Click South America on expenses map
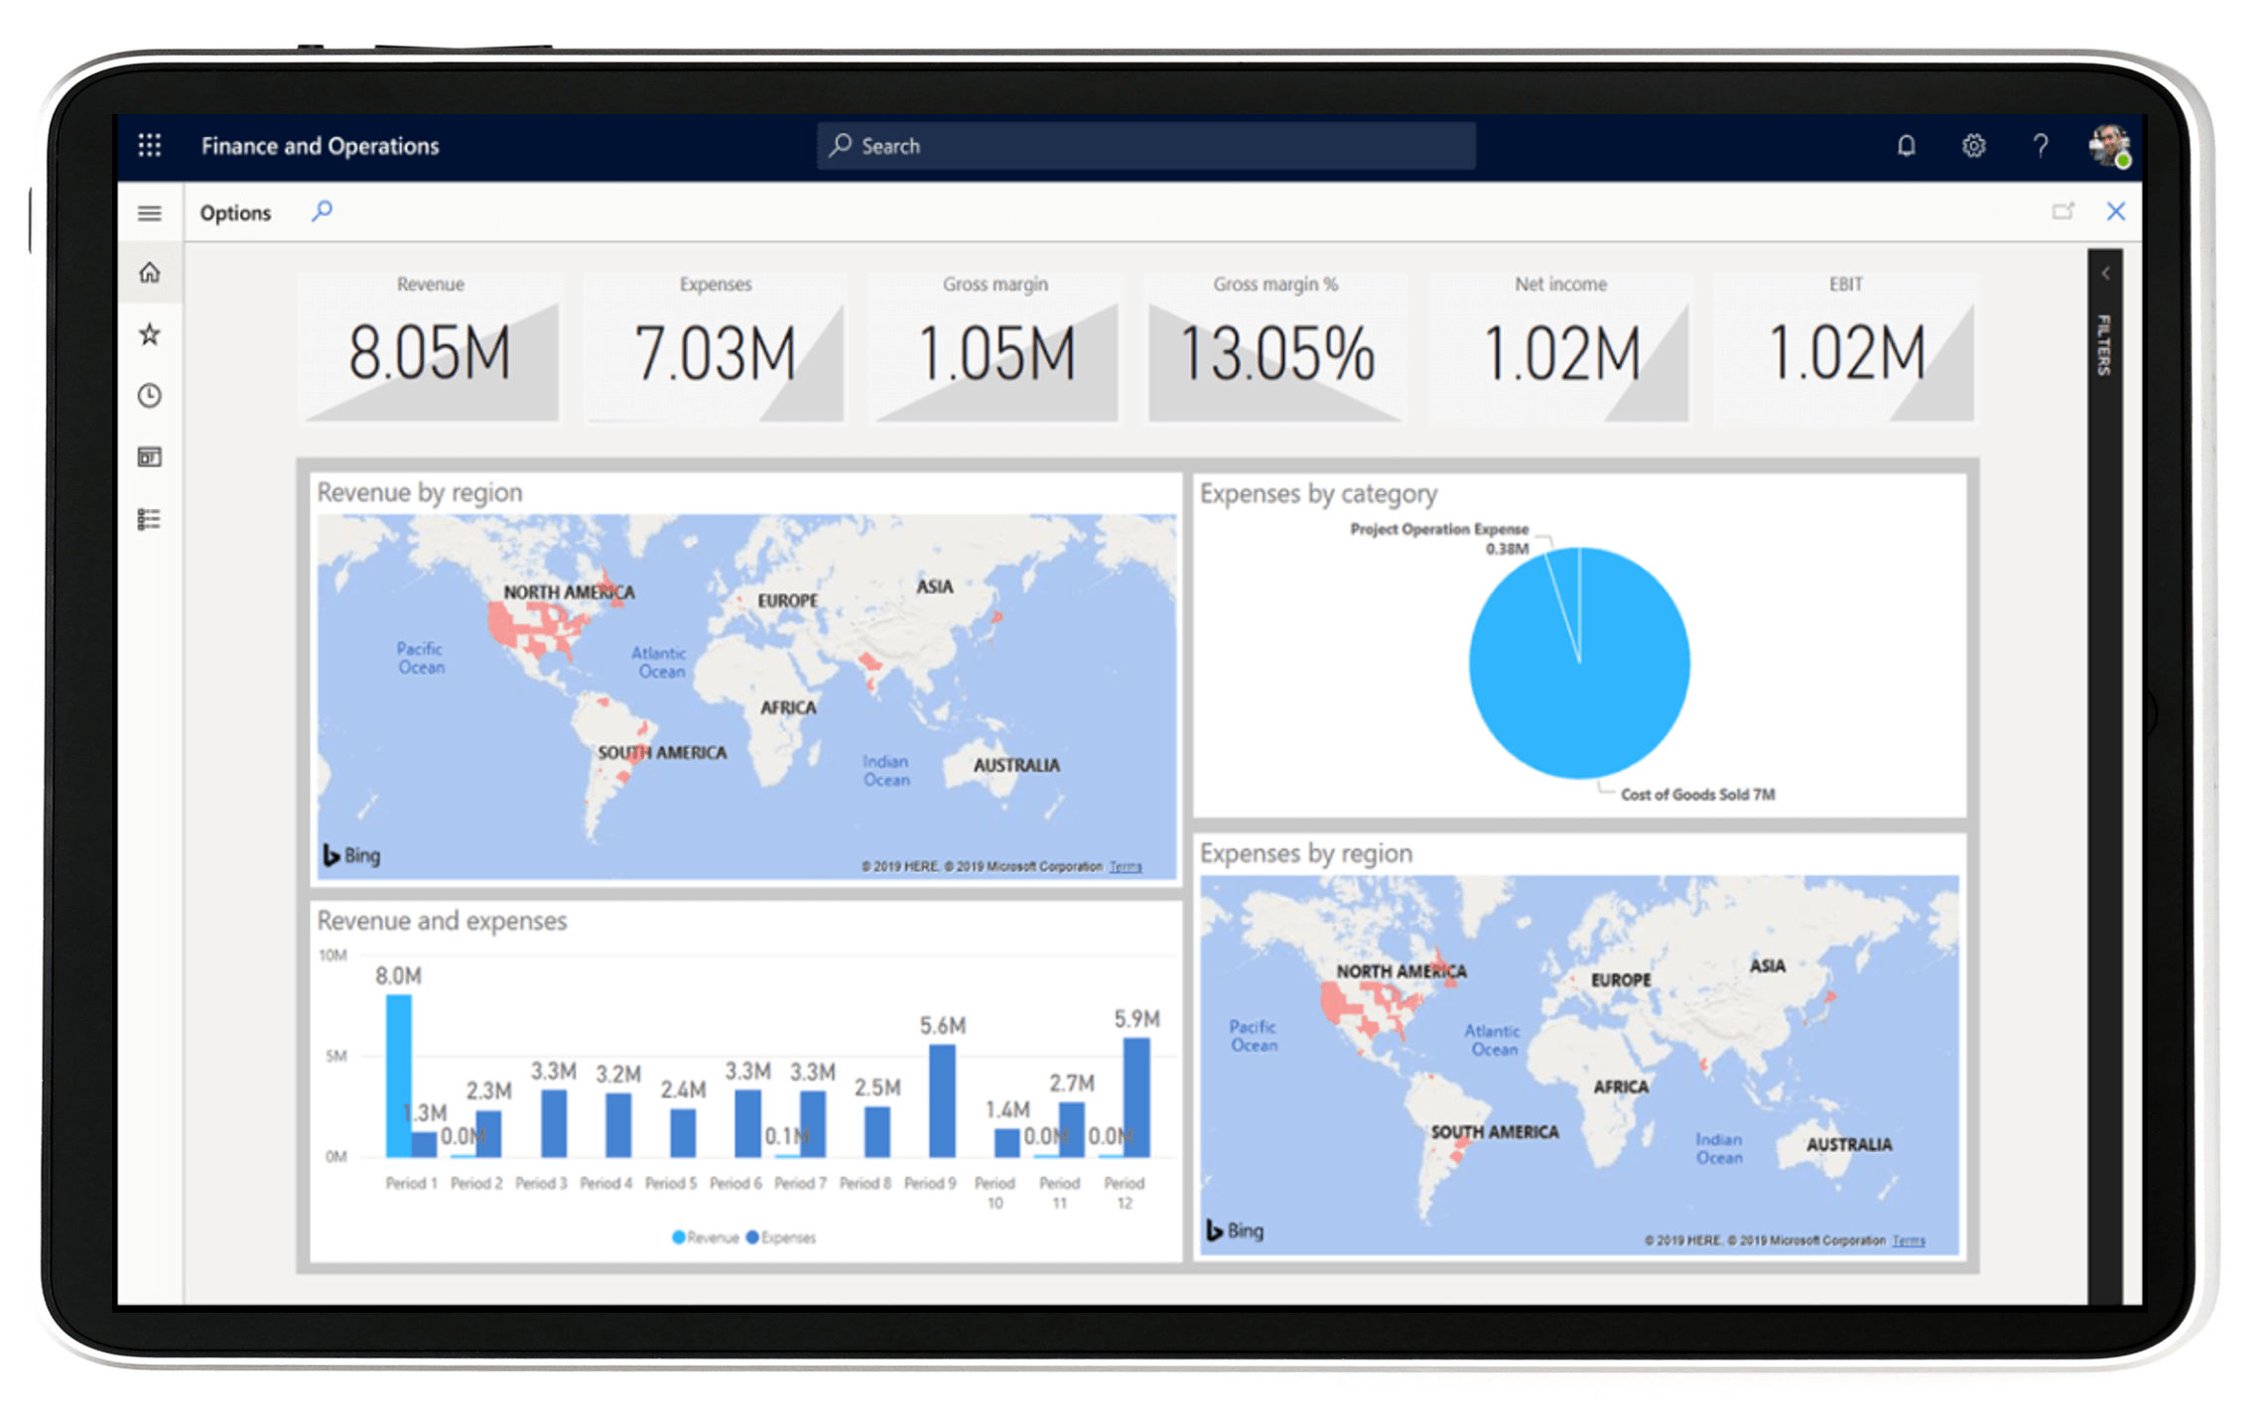Viewport: 2264px width, 1412px height. 1494,1132
